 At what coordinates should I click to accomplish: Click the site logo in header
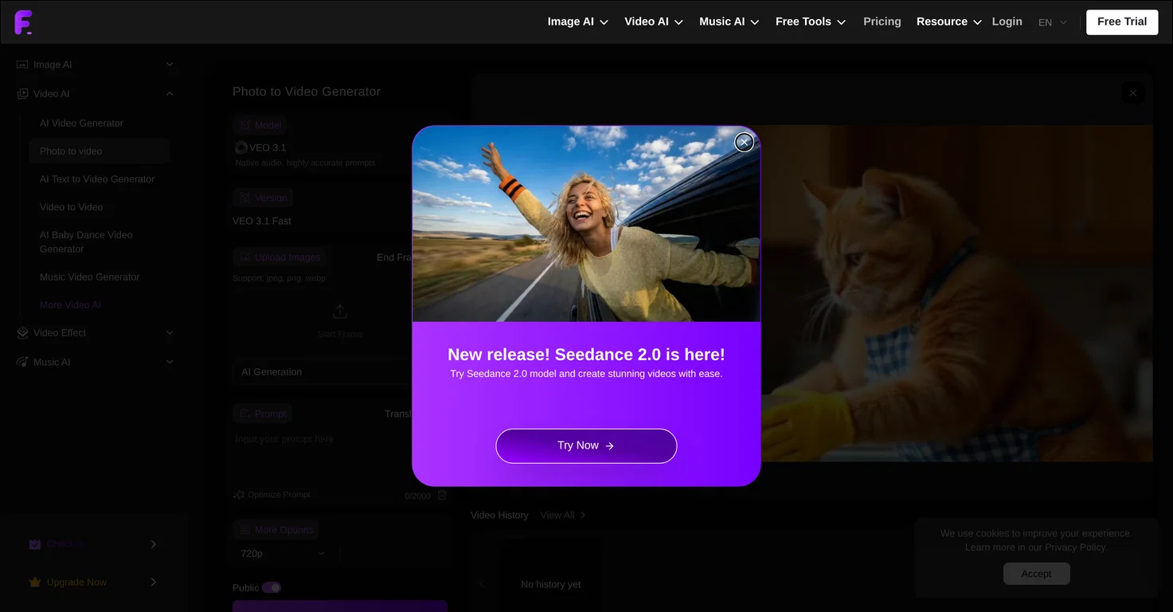click(x=24, y=22)
